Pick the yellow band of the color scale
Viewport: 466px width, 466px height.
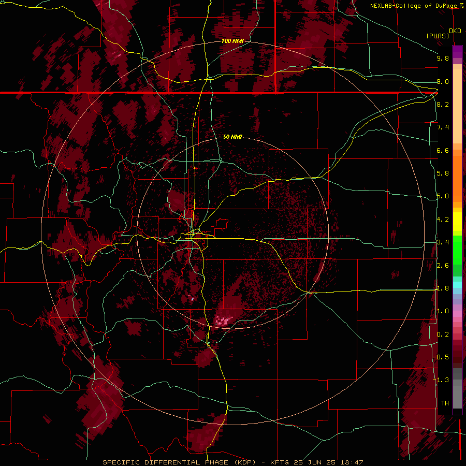pyautogui.click(x=457, y=222)
